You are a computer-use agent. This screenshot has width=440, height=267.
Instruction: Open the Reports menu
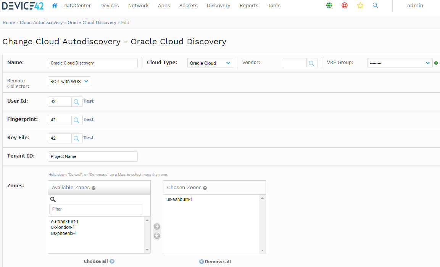tap(249, 5)
